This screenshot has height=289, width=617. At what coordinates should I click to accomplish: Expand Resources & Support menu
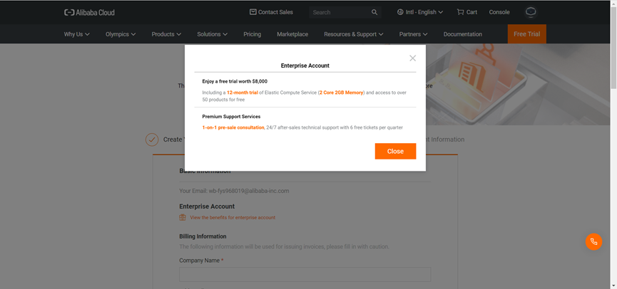pos(354,34)
